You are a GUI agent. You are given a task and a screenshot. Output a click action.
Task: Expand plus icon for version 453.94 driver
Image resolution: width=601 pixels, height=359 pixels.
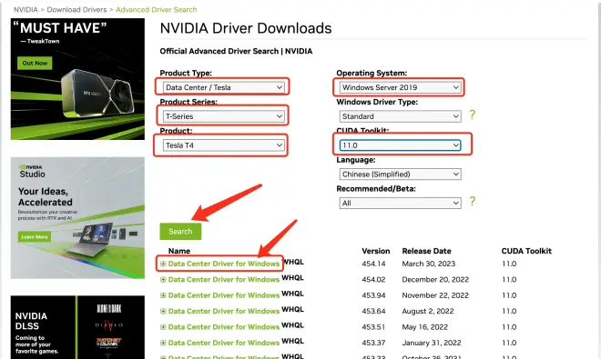[x=163, y=295]
